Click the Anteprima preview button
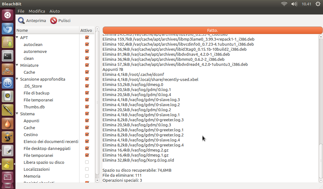The height and width of the screenshot is (189, 323). click(32, 20)
